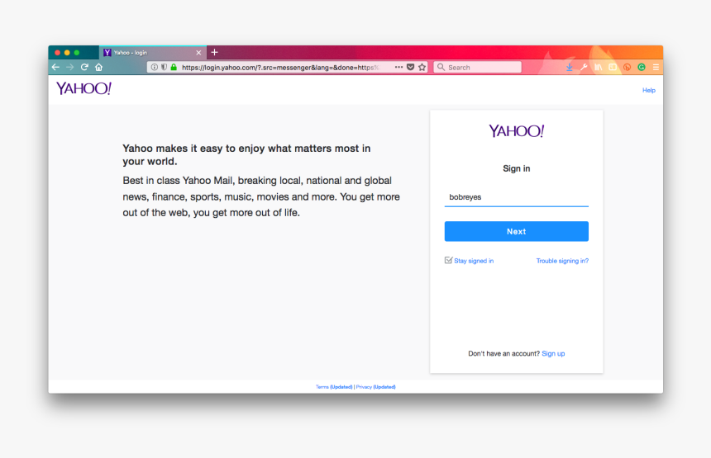Screen dimensions: 711x458
Task: Click the yellow minimize window button
Action: tap(67, 53)
